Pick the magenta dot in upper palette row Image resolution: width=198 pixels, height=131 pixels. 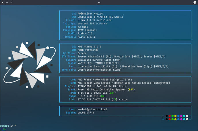tap(181, 116)
